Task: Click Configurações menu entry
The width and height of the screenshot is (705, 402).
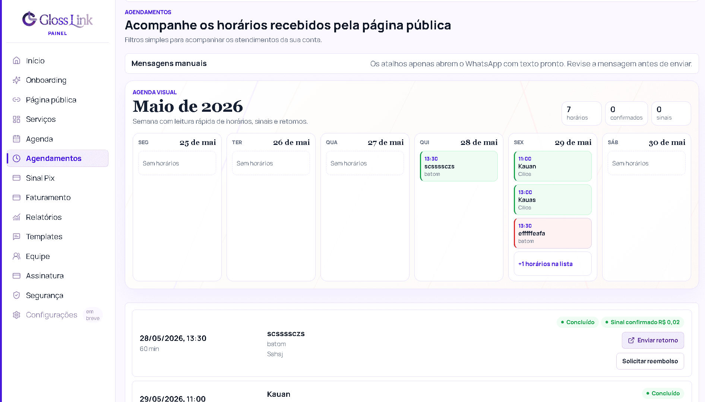Action: [57, 315]
